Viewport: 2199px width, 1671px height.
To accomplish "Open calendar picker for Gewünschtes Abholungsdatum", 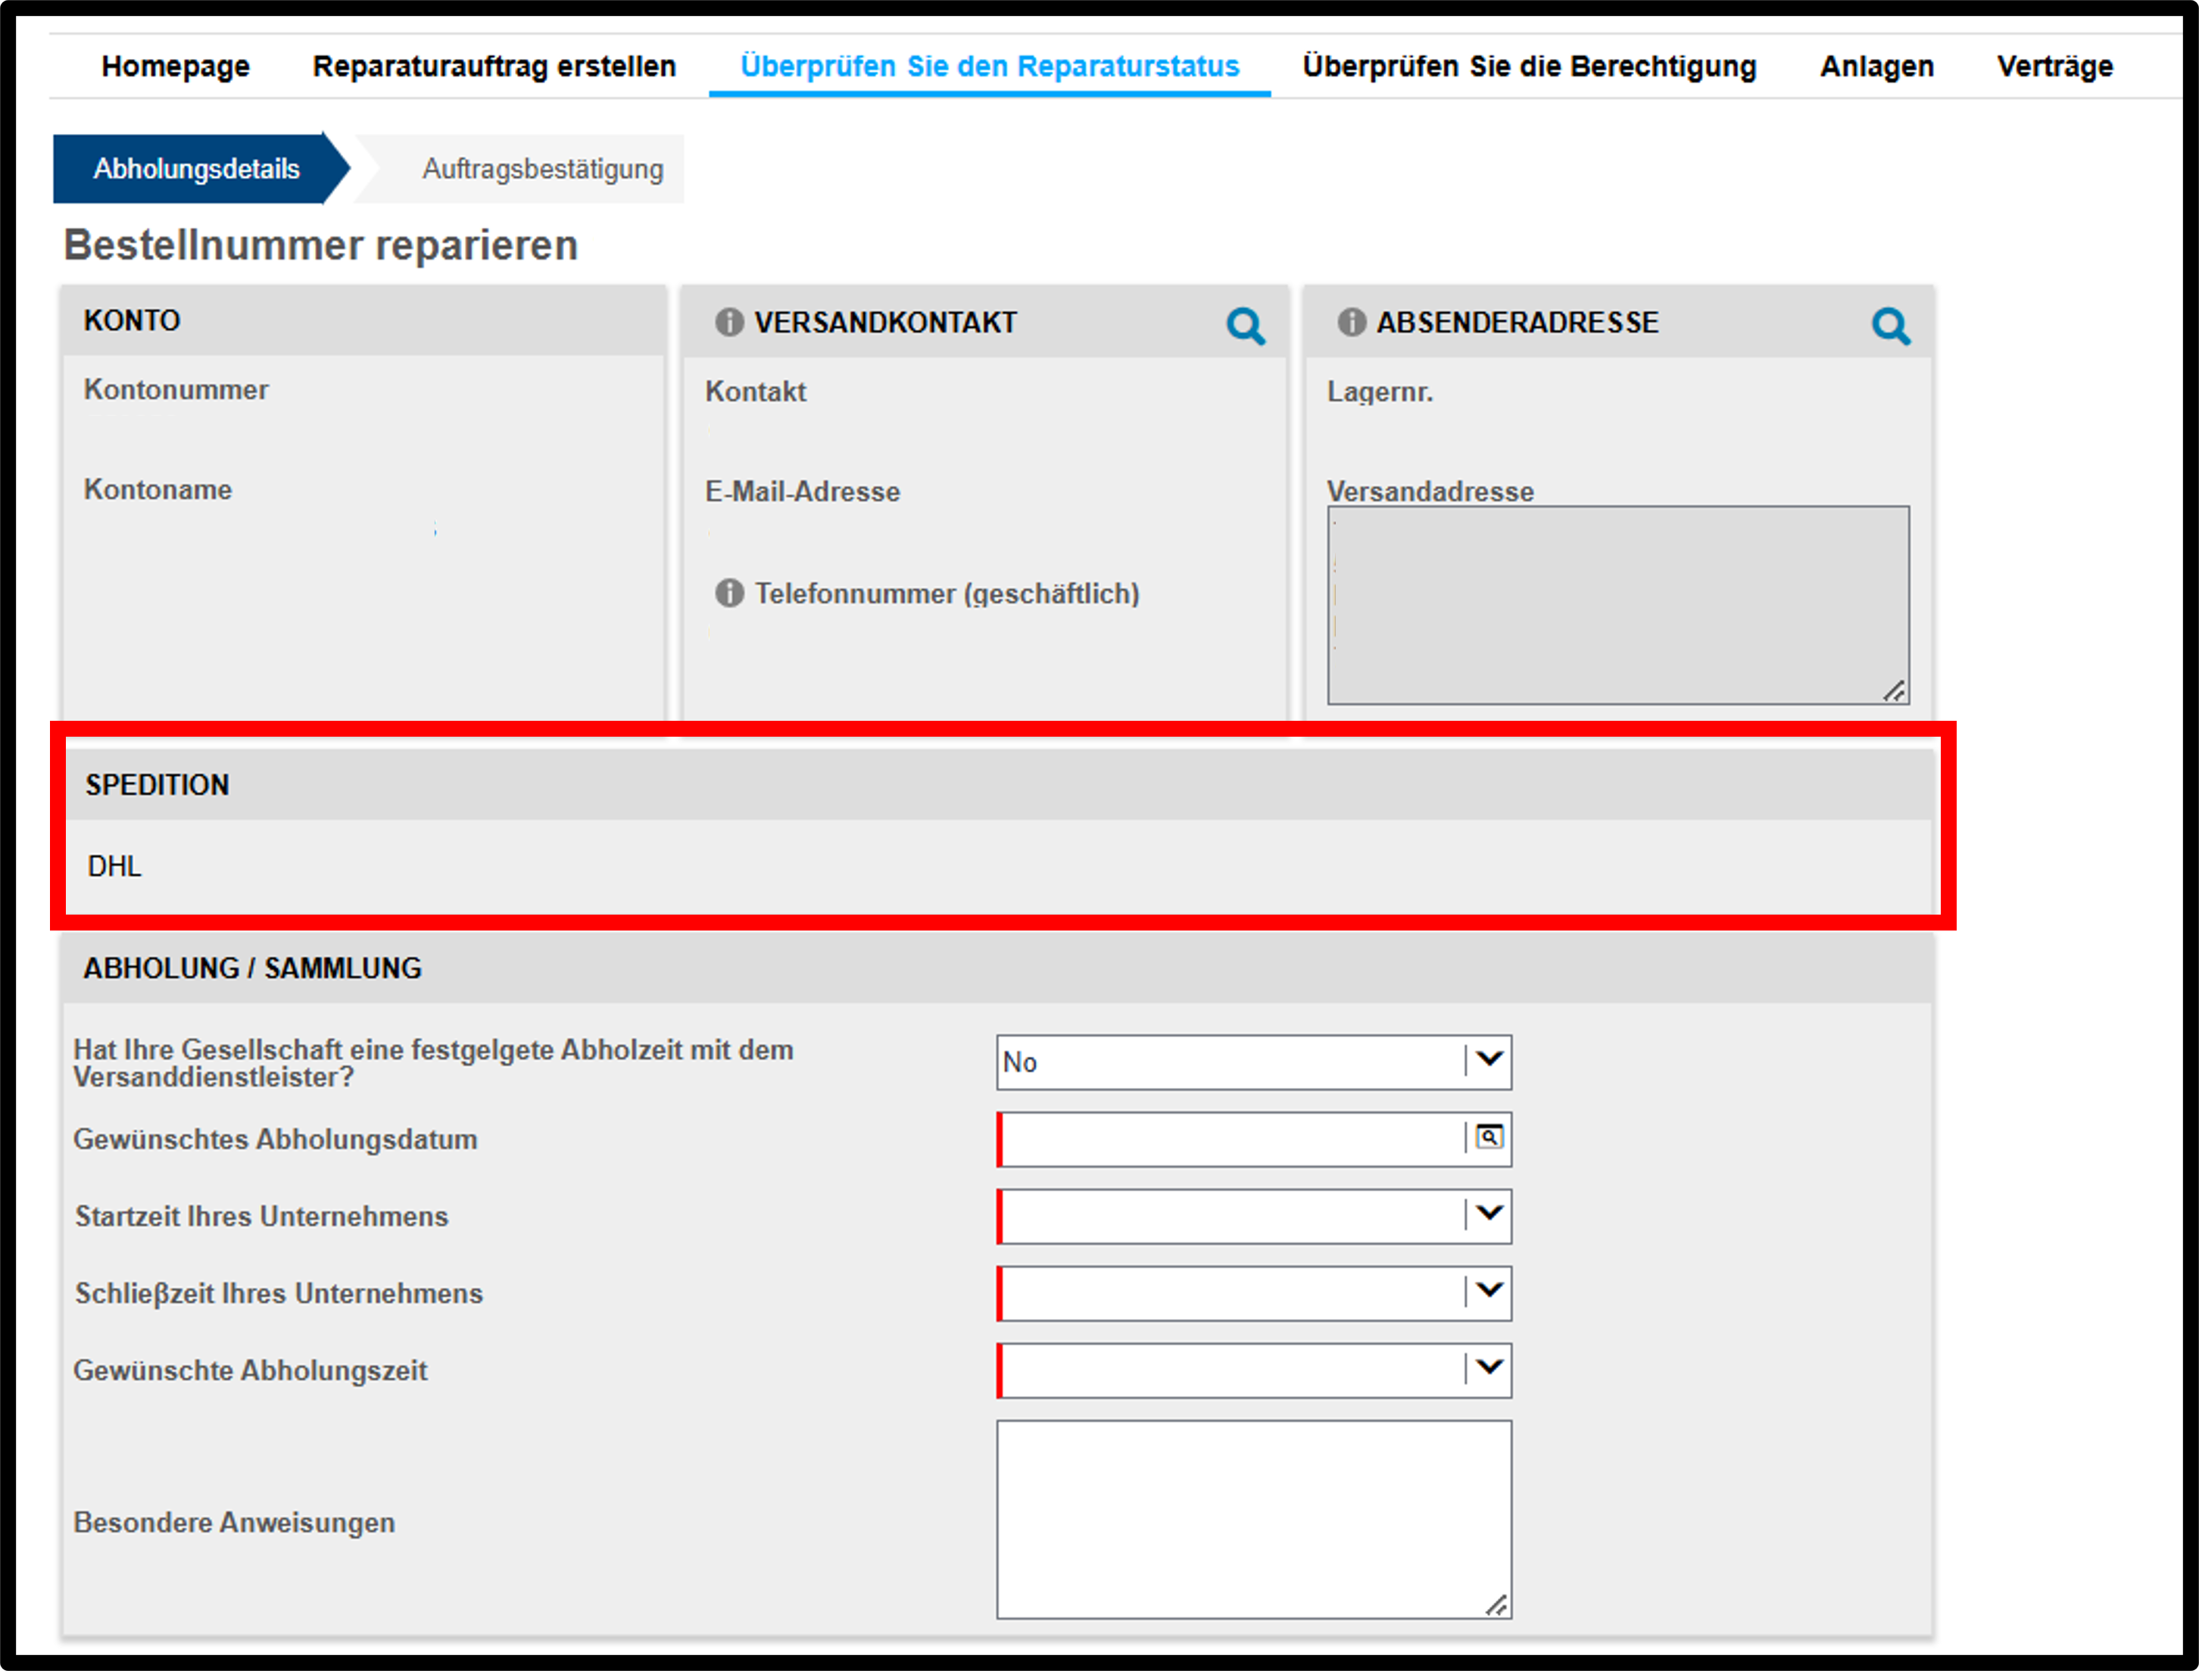I will point(1489,1138).
